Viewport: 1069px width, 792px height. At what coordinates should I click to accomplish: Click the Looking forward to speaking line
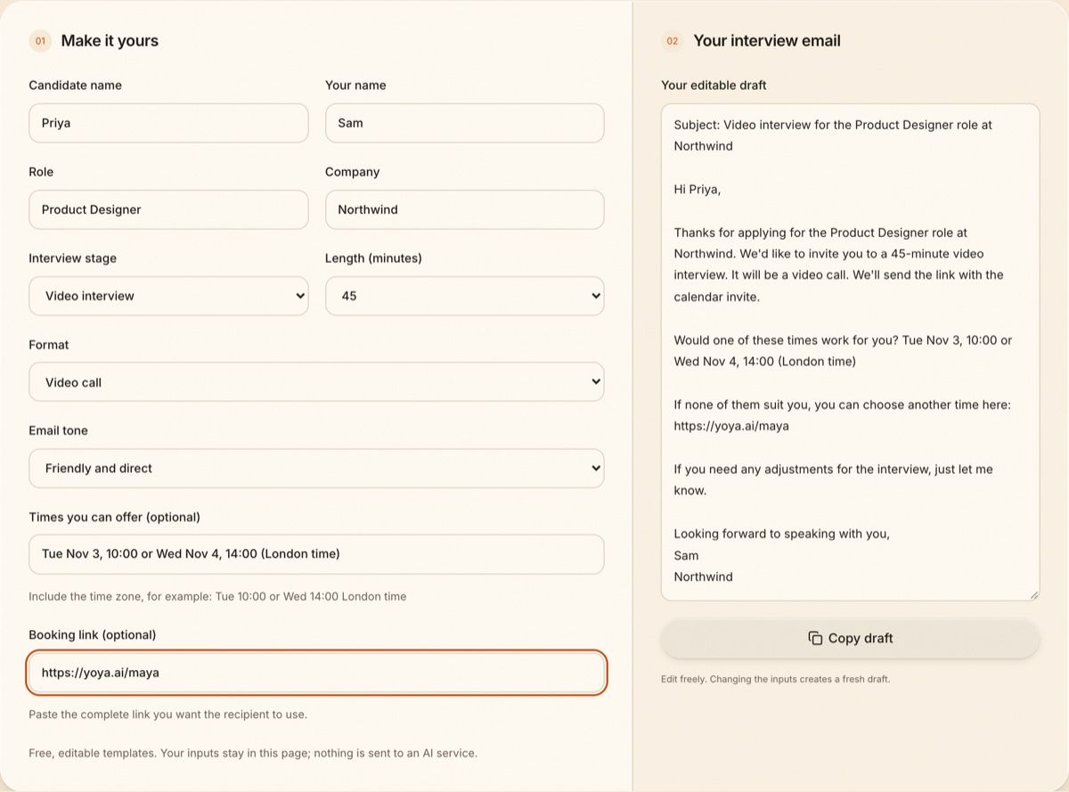click(782, 534)
